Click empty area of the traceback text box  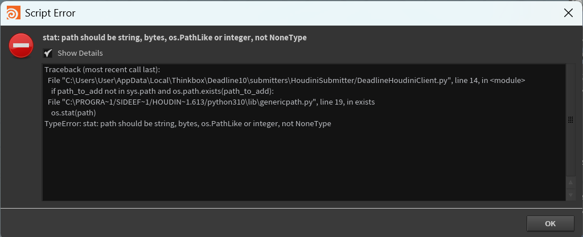click(285, 165)
